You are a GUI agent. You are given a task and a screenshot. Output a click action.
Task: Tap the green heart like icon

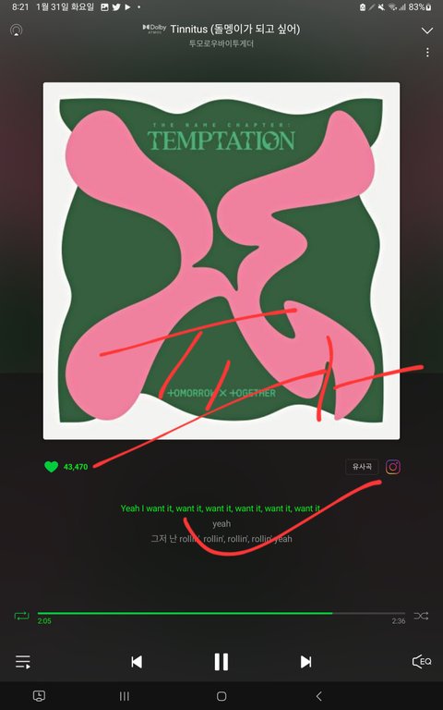coord(51,466)
